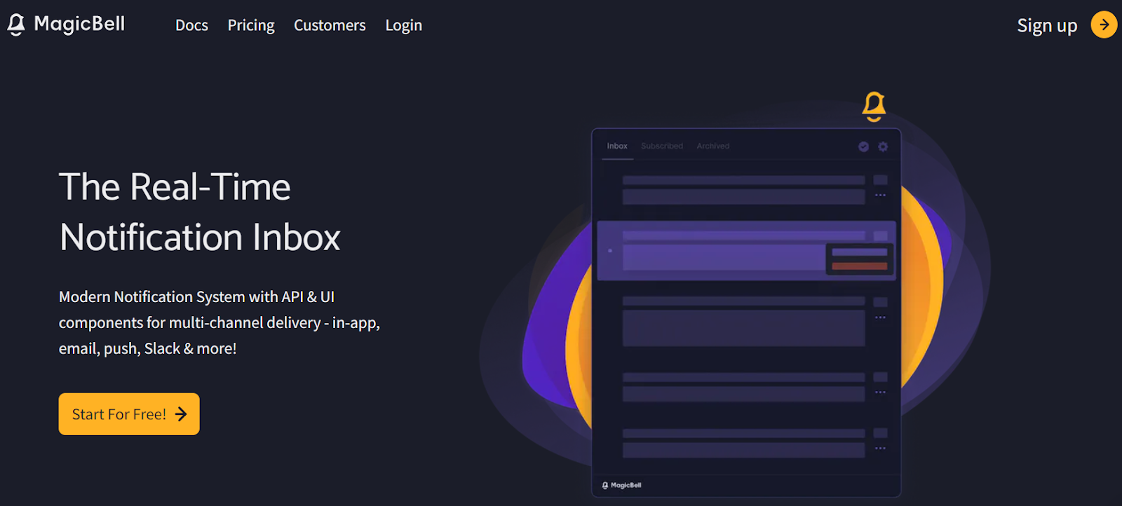Click the unread dot on highlighted notification
1122x506 pixels.
pyautogui.click(x=610, y=251)
